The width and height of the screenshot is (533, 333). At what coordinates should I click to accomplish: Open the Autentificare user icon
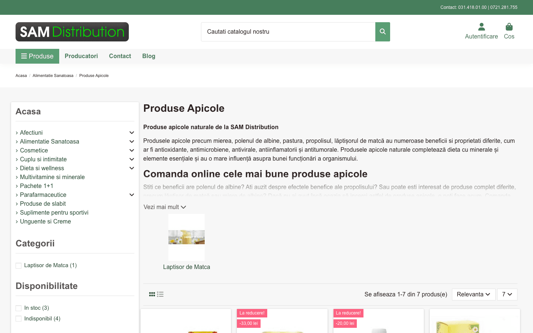tap(482, 27)
